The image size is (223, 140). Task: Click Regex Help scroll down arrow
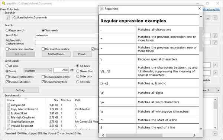pyautogui.click(x=201, y=129)
